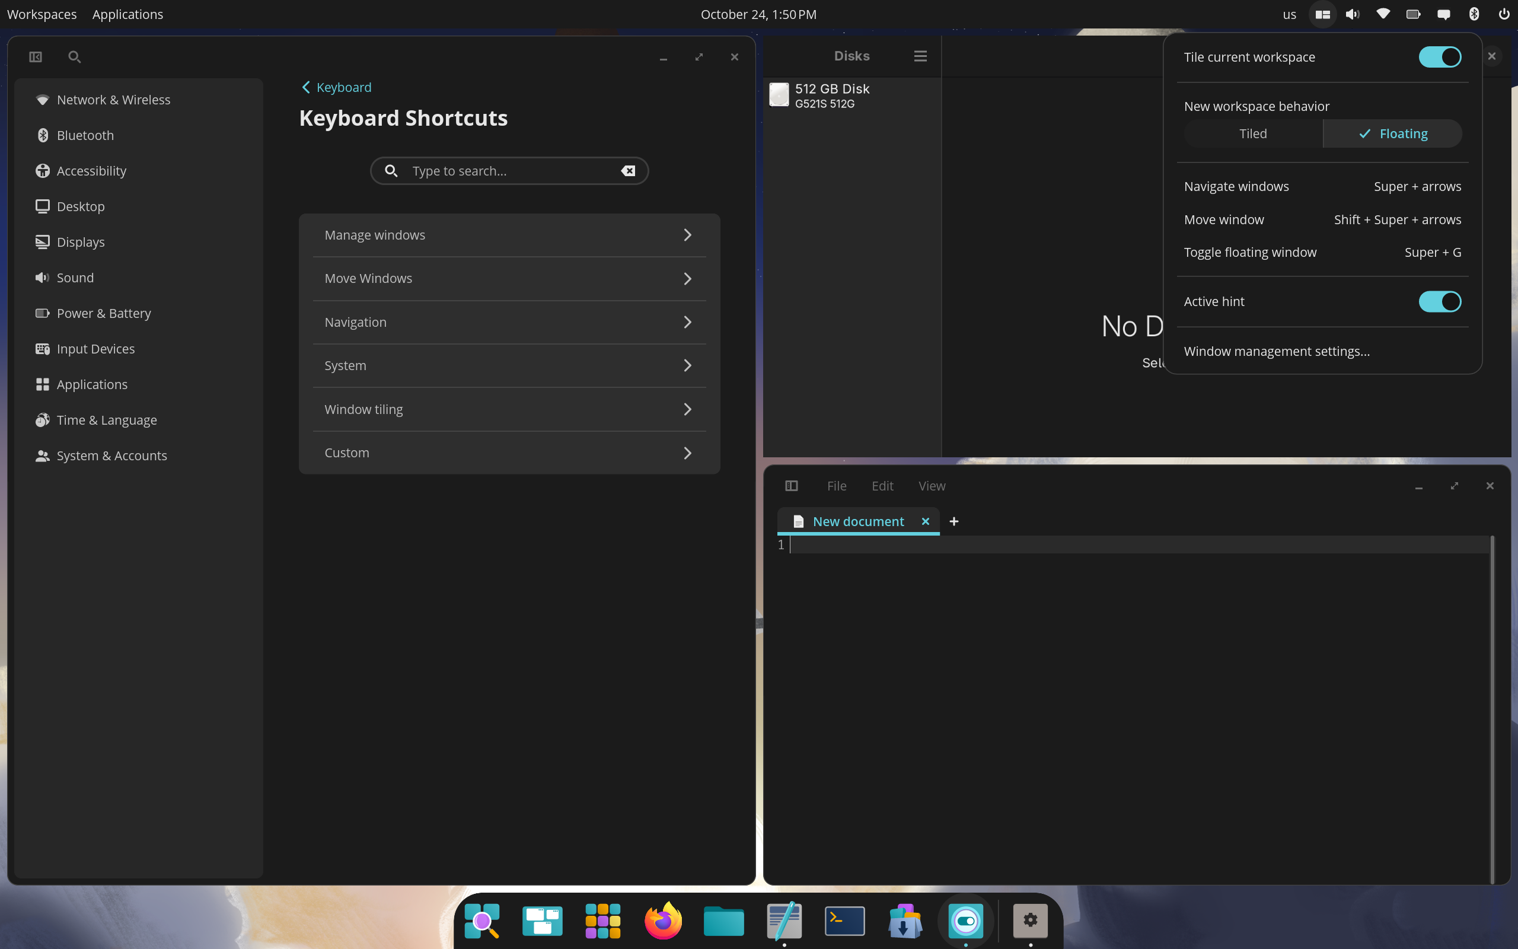
Task: Go back to Keyboard page
Action: 337,87
